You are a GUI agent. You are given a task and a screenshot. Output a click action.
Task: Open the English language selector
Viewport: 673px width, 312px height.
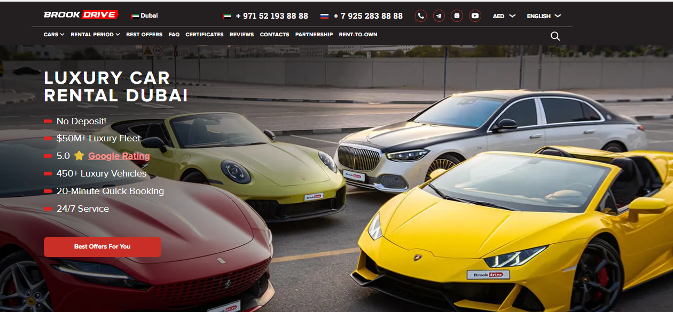click(543, 16)
